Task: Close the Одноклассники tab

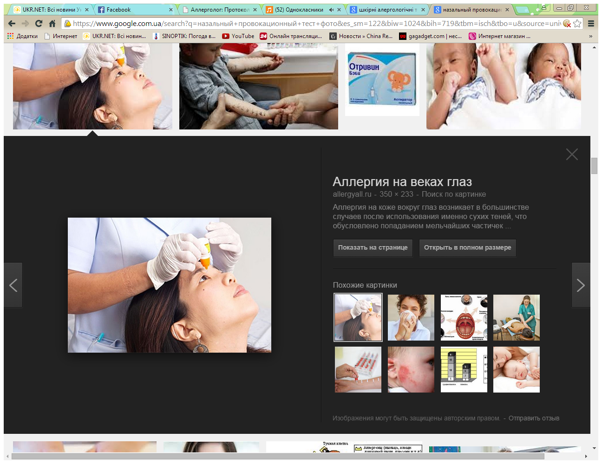Action: click(339, 9)
